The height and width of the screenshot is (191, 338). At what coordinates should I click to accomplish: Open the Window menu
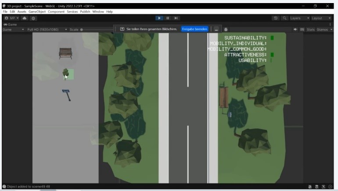coord(98,11)
